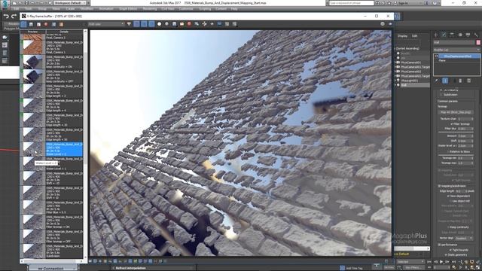This screenshot has width=482, height=271.
Task: Click the history panel vertical scrollbar
Action: [x=85, y=145]
